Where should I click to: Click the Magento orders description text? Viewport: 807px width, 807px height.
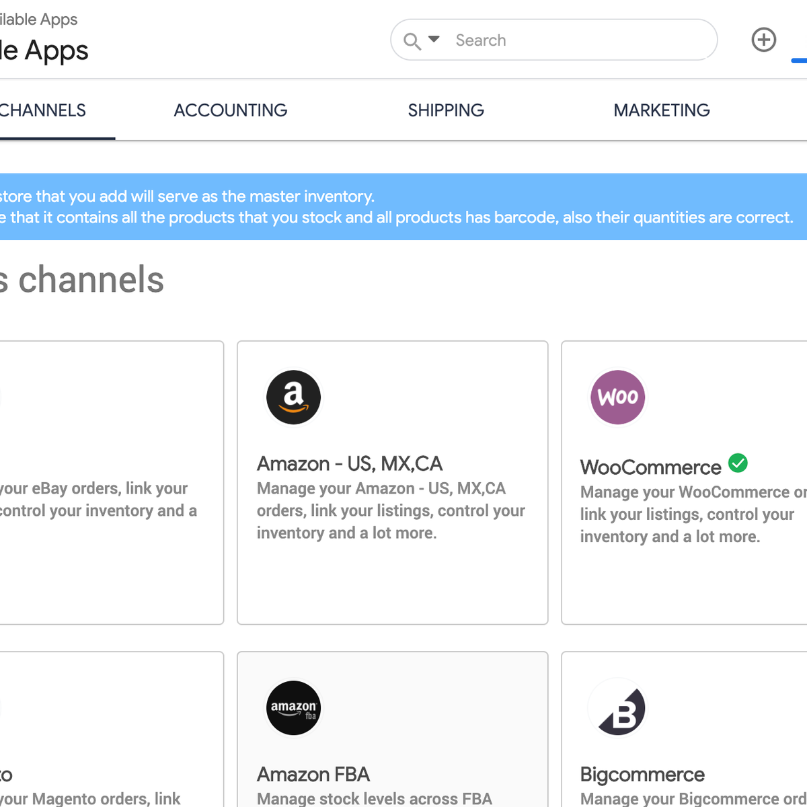[90, 798]
